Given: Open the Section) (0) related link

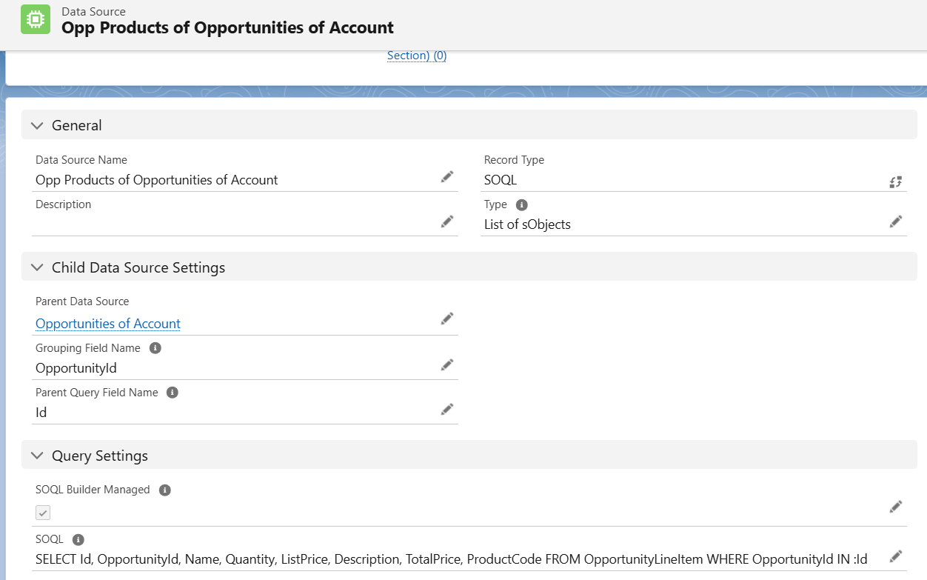Looking at the screenshot, I should point(417,56).
